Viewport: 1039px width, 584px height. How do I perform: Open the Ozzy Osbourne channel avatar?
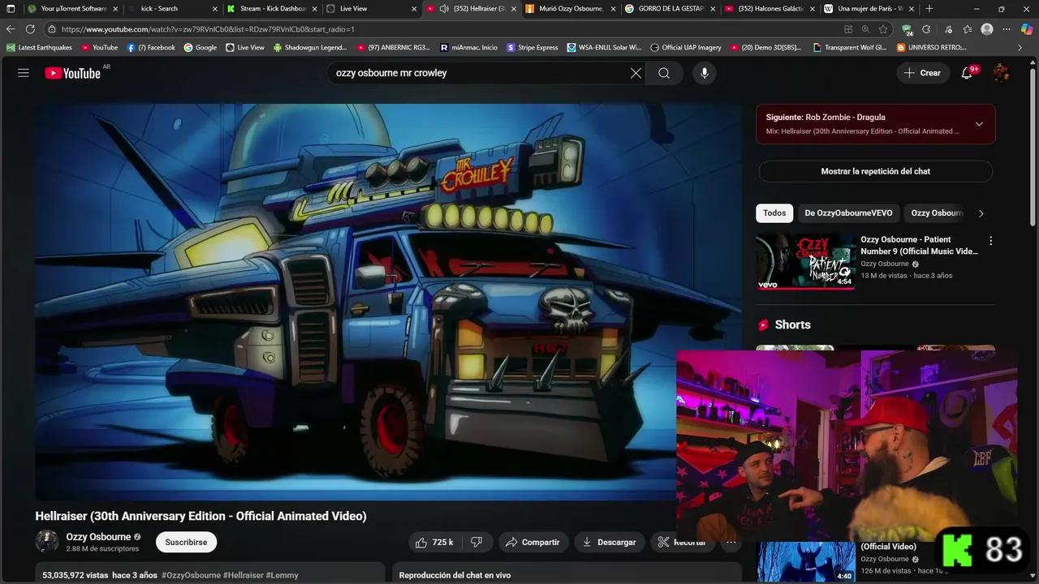click(47, 541)
